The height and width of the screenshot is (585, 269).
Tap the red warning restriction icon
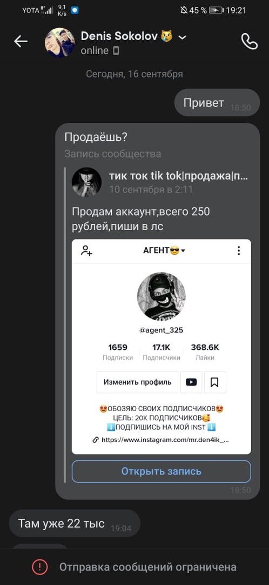pos(40,567)
